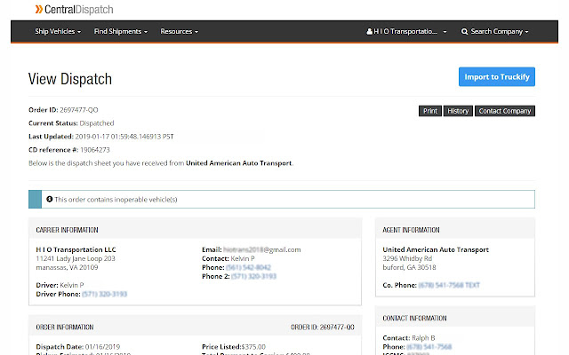
Task: Click manassas, VA 20109 text
Action: click(x=67, y=267)
